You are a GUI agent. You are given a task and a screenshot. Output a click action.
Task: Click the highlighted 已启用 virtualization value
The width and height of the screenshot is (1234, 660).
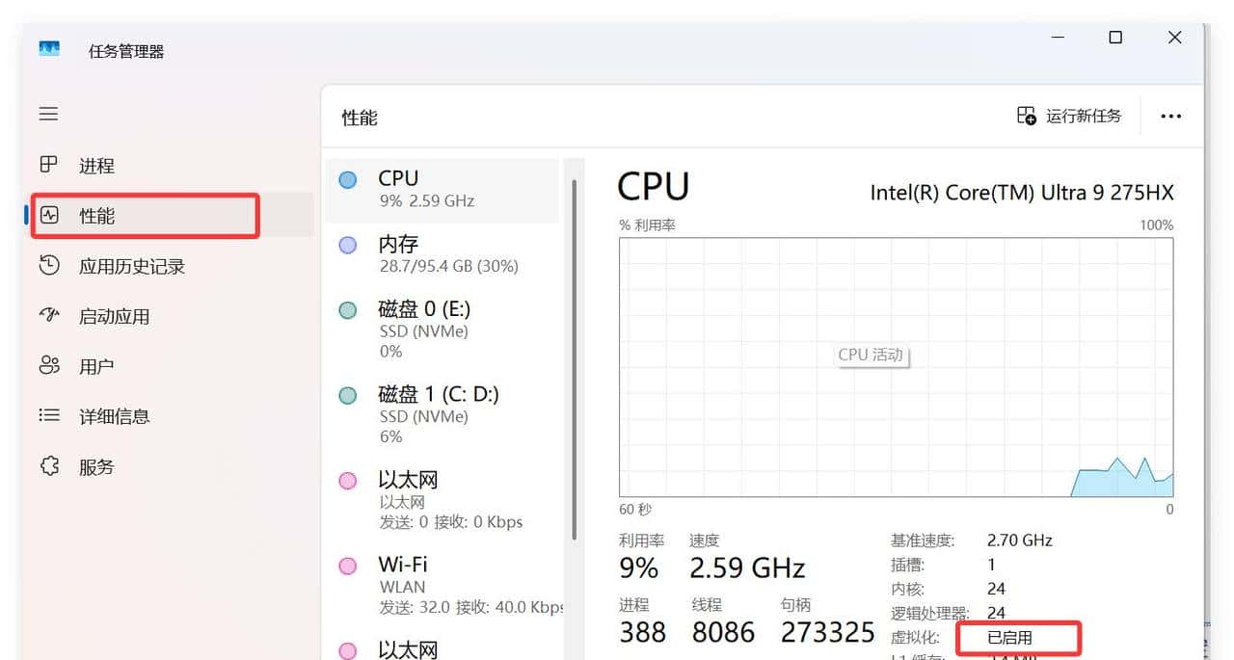[x=1017, y=637]
